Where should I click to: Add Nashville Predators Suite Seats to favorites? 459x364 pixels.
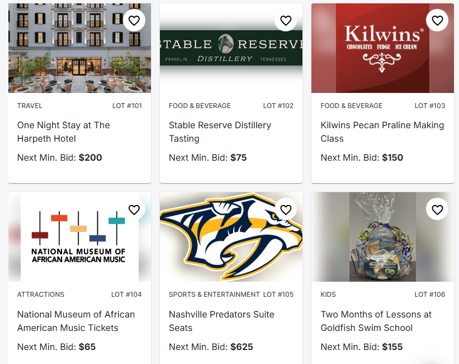point(286,210)
